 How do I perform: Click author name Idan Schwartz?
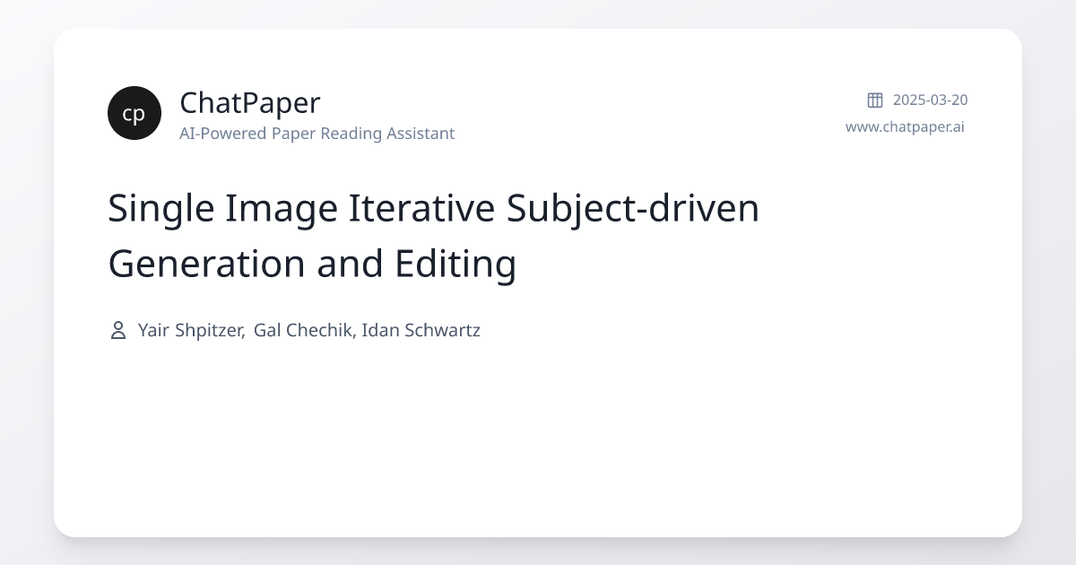[421, 330]
